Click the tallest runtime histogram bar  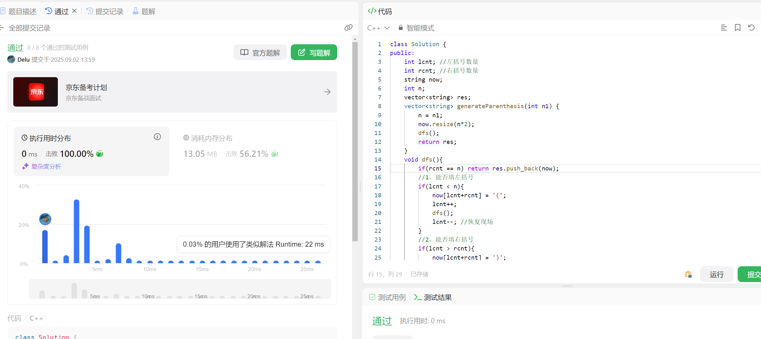click(76, 231)
